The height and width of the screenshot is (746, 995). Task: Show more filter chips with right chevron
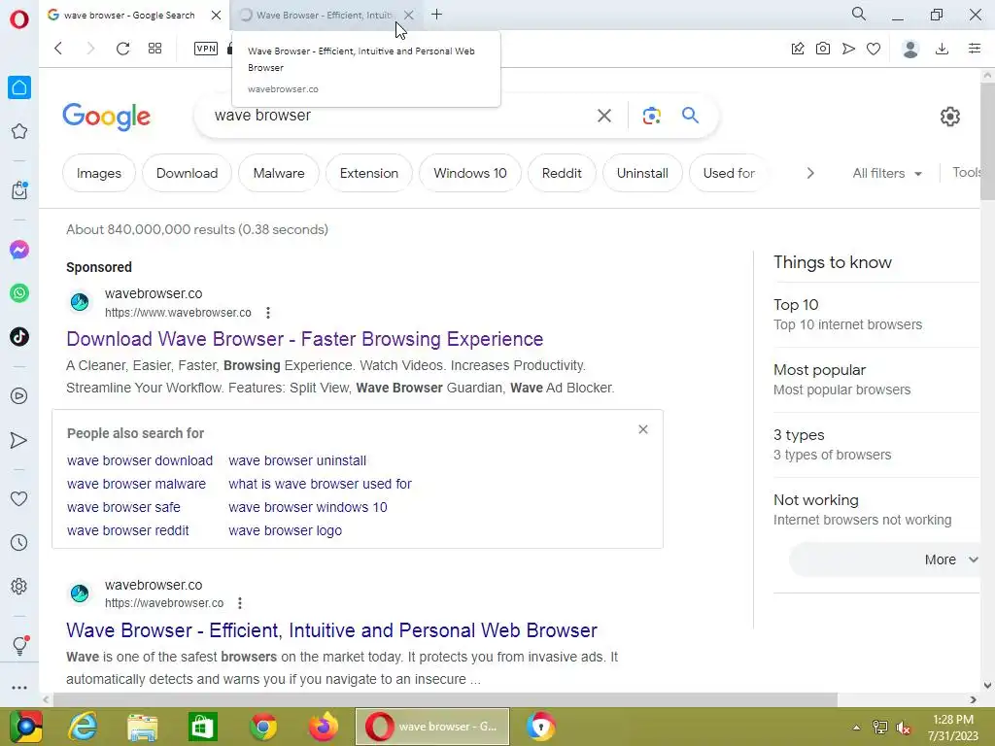tap(810, 173)
